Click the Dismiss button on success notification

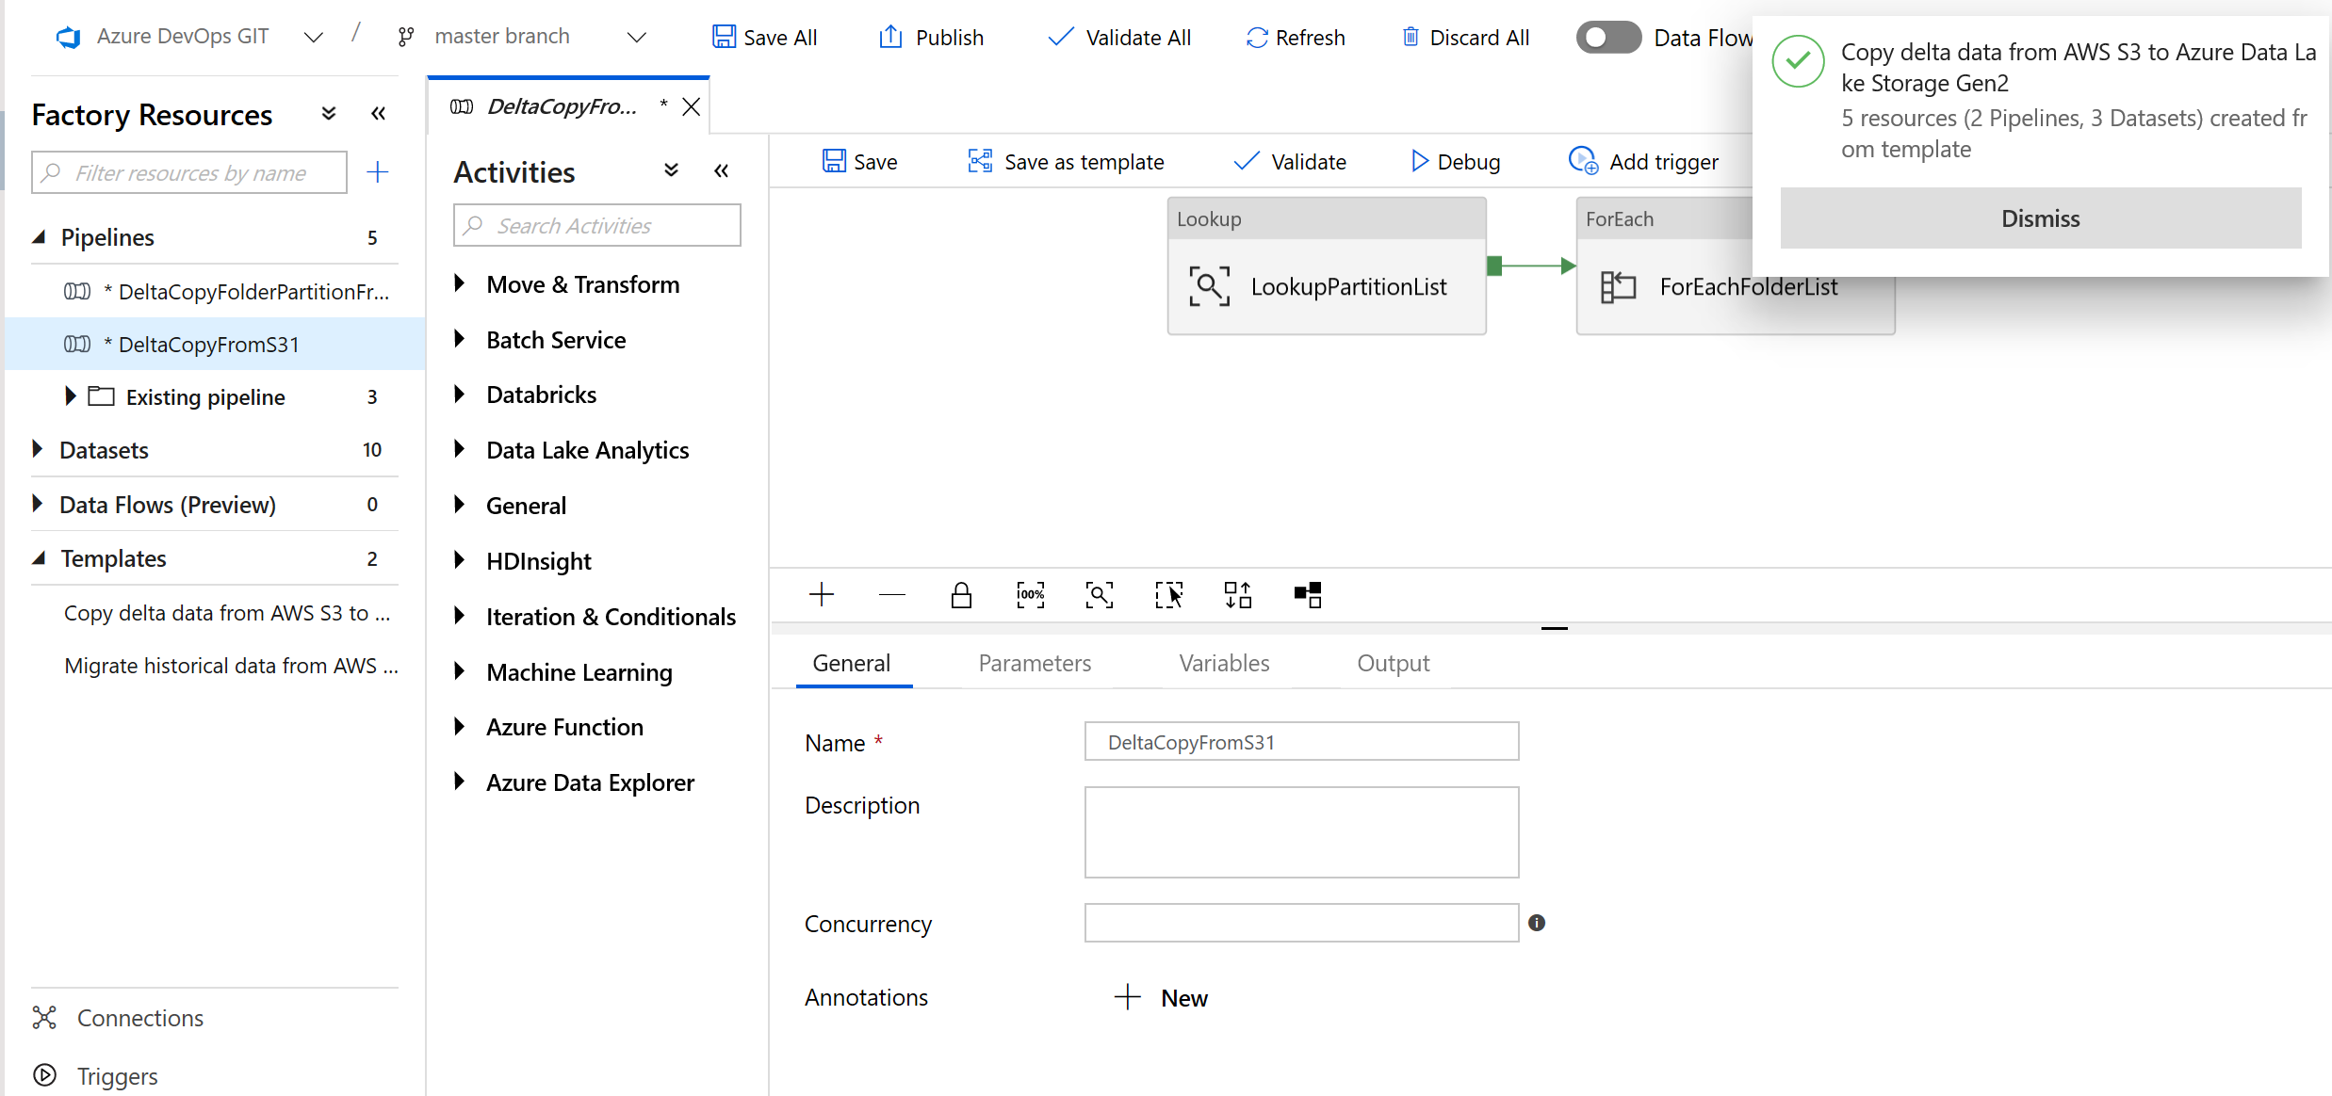tap(2042, 218)
